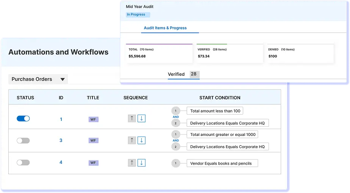Click the WF badge in row 4
This screenshot has height=193, width=350.
pos(93,163)
